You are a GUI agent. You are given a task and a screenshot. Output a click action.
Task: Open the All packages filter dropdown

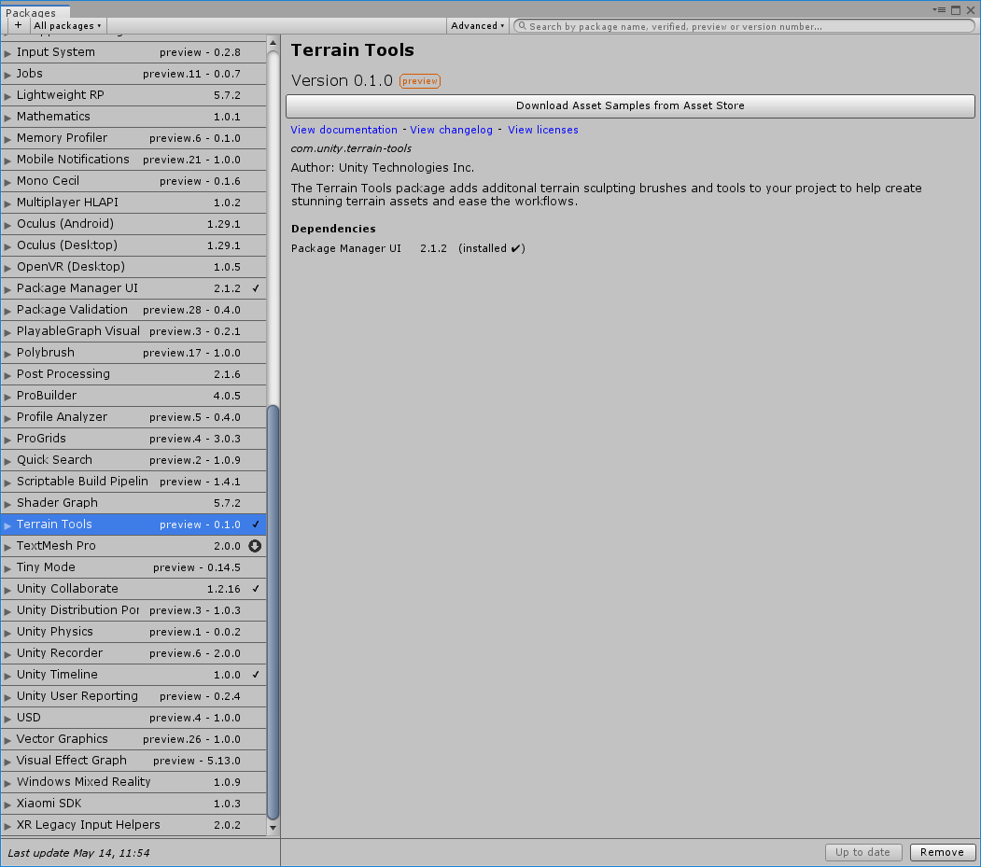(67, 25)
